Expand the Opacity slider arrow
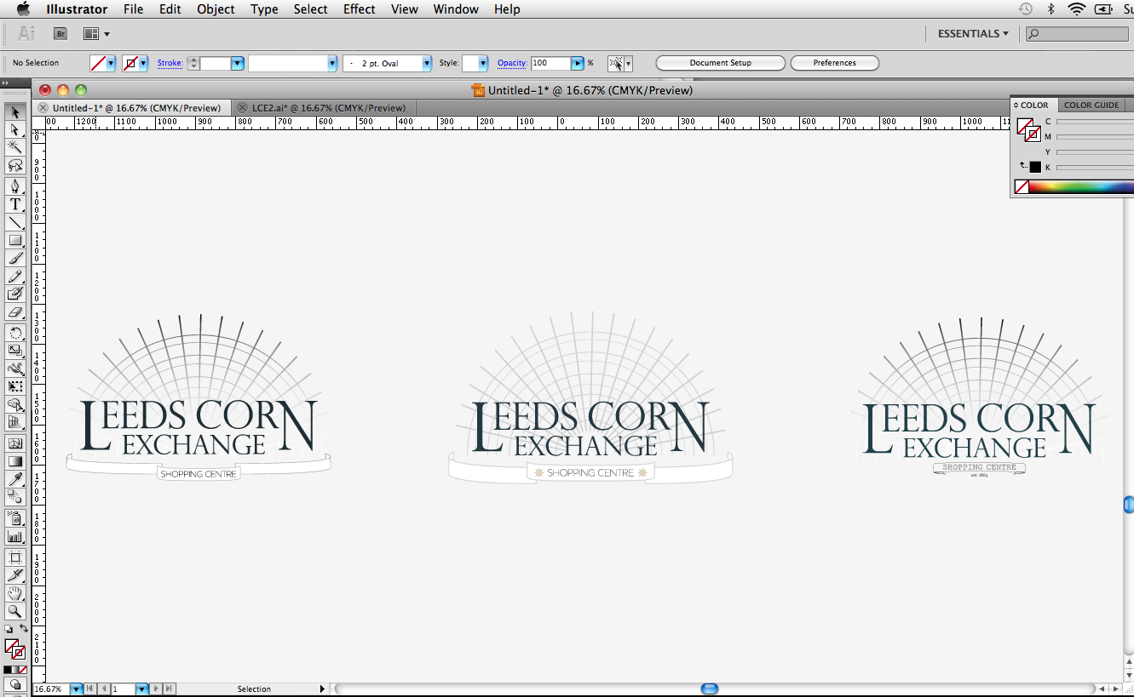Viewport: 1134px width, 697px height. [578, 63]
